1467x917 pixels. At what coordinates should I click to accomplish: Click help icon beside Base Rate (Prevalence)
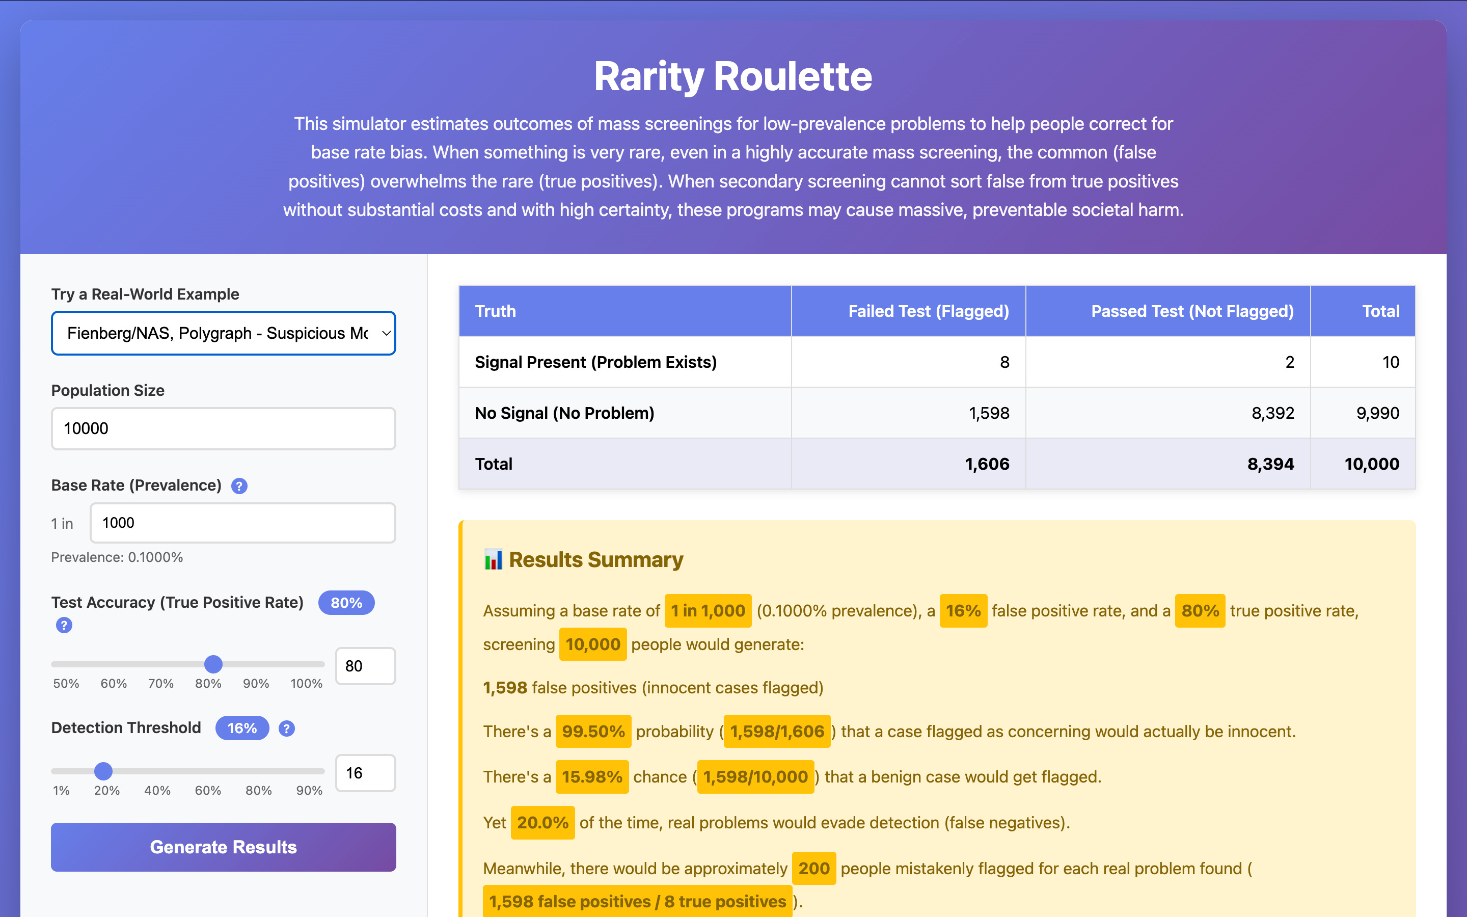point(239,486)
